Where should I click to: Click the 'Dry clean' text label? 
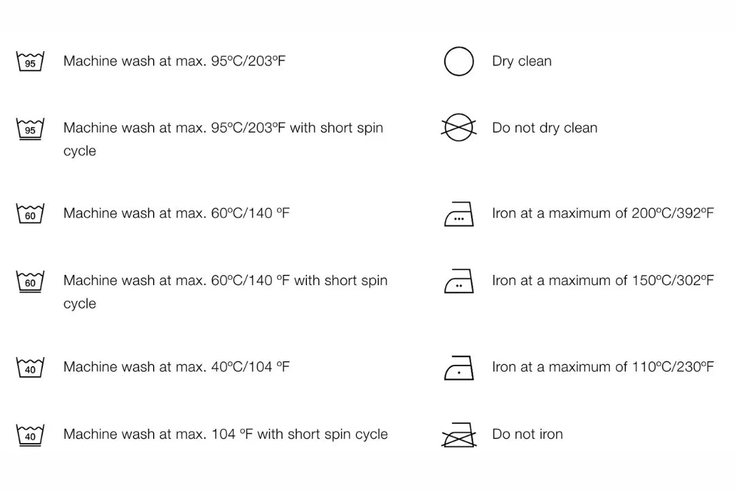point(522,61)
